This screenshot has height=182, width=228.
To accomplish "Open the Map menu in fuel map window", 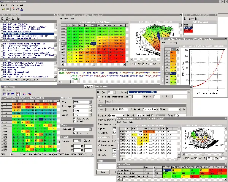I will [x=73, y=18].
